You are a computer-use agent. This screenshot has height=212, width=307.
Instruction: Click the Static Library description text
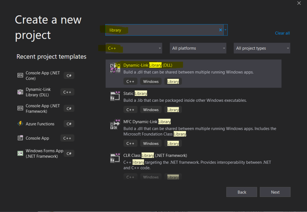[185, 100]
